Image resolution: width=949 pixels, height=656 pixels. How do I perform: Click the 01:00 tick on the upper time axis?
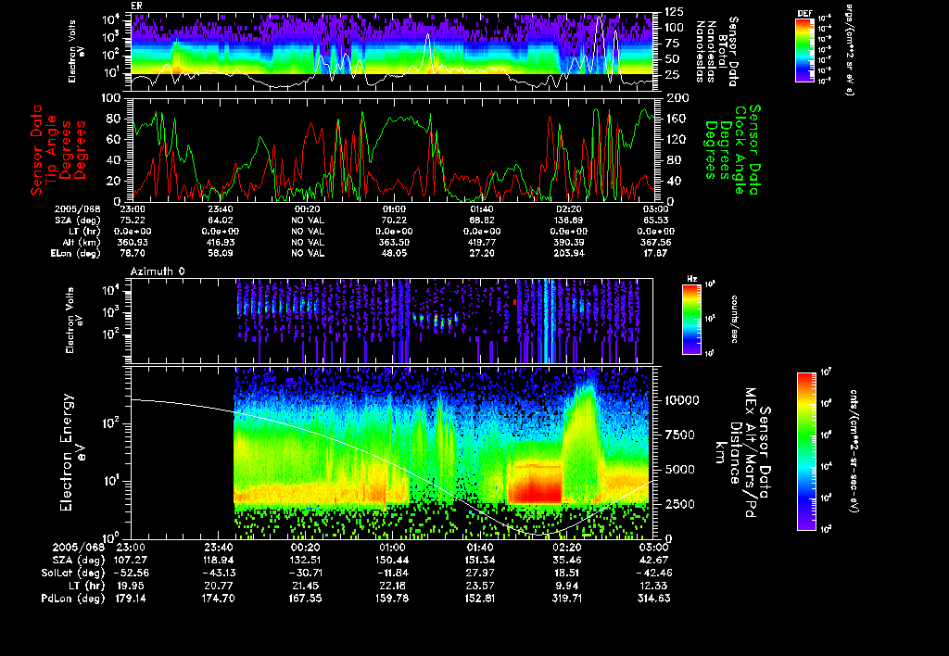394,208
